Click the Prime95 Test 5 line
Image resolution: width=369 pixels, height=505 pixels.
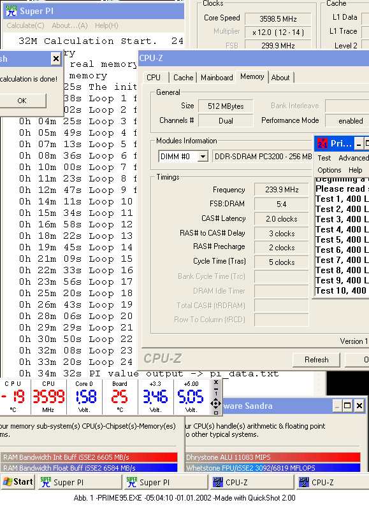[342, 240]
